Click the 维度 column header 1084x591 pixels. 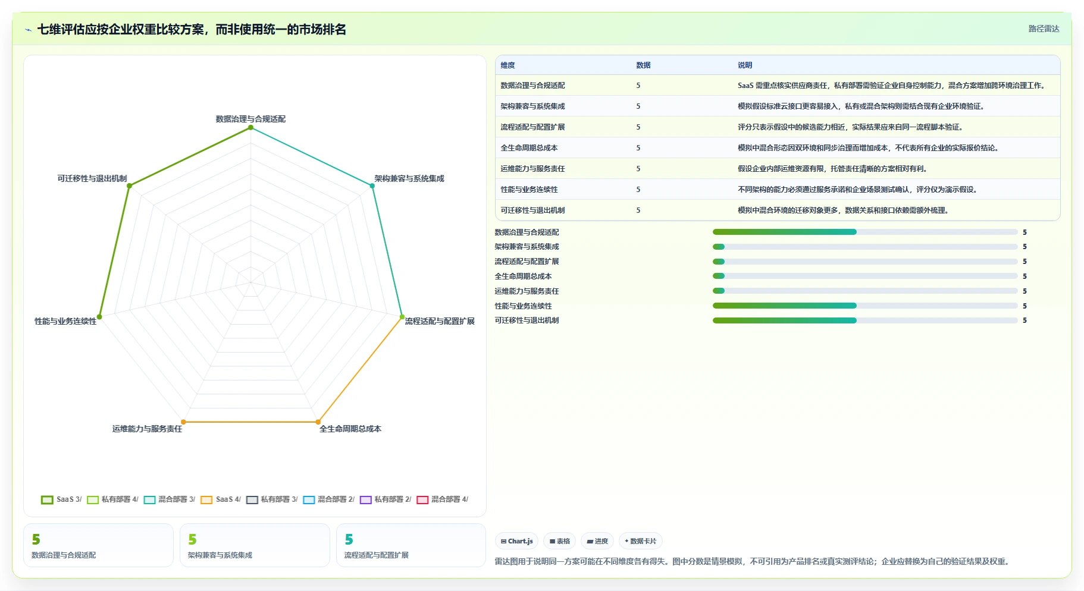(507, 65)
